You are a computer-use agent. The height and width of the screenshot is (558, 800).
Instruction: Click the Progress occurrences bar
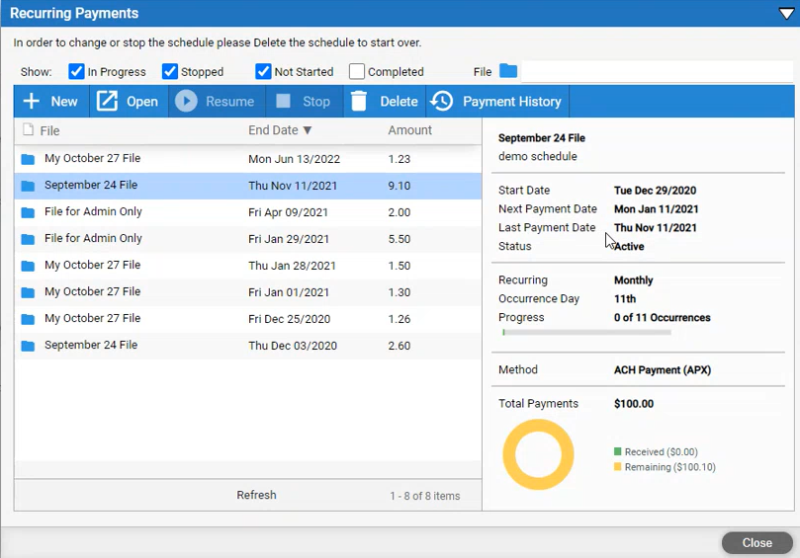pyautogui.click(x=586, y=332)
